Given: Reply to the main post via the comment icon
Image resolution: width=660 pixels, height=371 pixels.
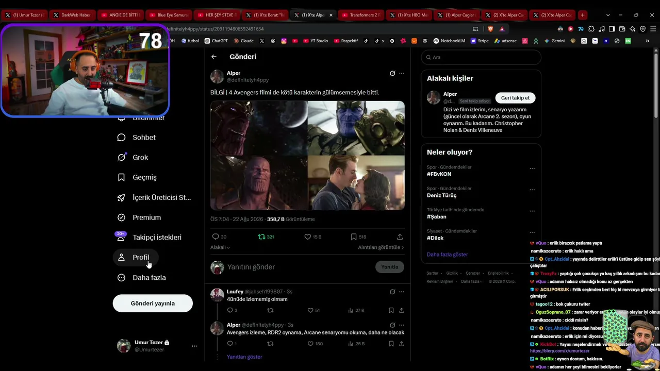Looking at the screenshot, I should click(216, 237).
